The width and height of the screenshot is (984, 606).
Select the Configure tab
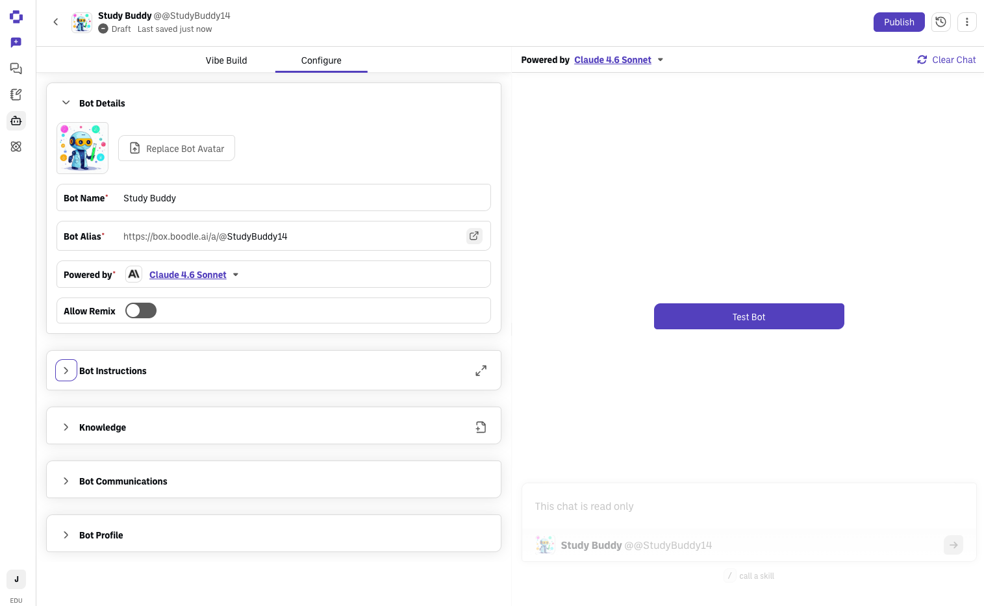(x=321, y=60)
